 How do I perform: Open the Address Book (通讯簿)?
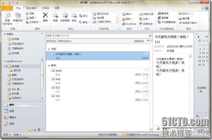point(184,19)
